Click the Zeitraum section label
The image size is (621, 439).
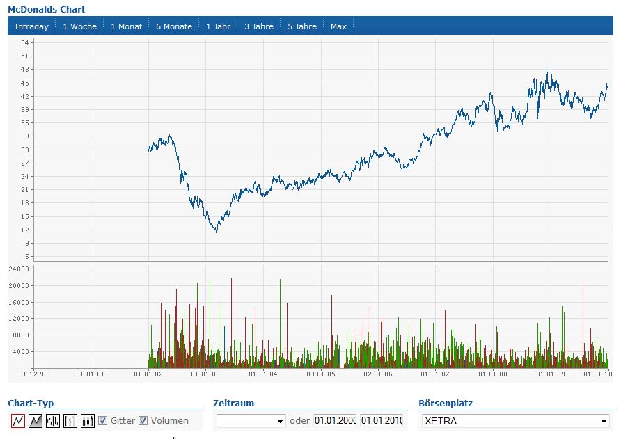pyautogui.click(x=233, y=403)
